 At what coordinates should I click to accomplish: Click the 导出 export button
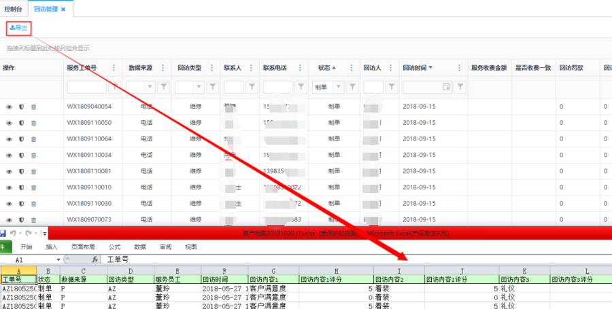[x=19, y=28]
